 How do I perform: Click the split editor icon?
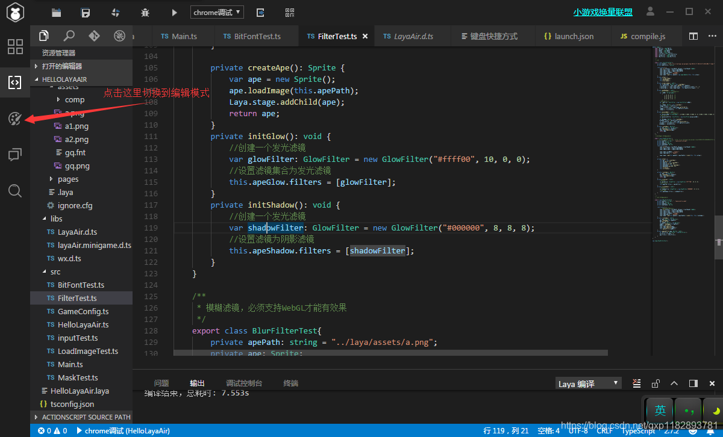[693, 36]
